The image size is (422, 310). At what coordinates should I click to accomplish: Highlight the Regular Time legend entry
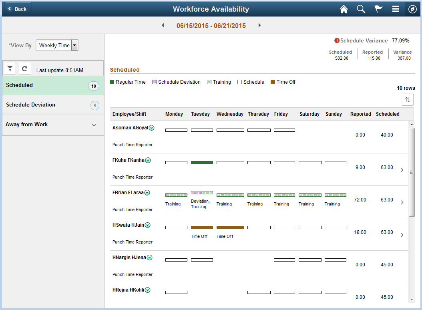click(128, 82)
